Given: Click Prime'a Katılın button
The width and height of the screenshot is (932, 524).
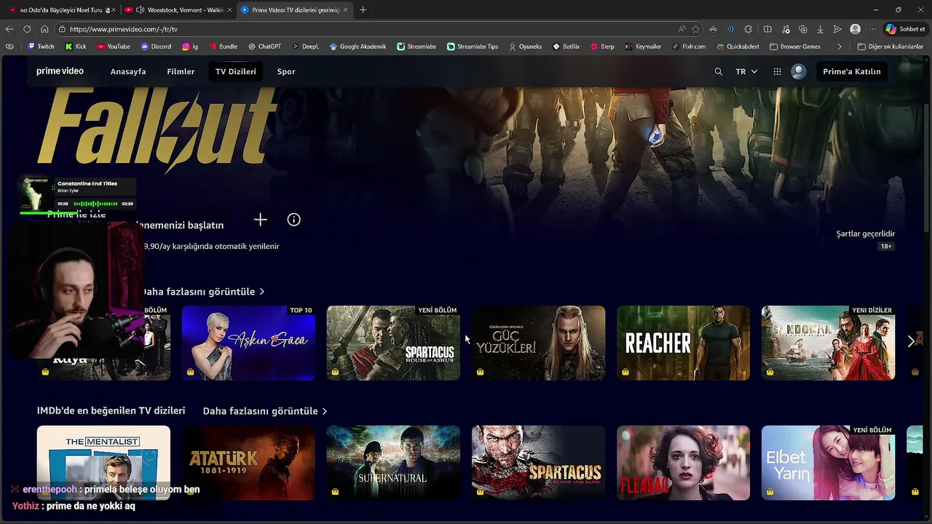Looking at the screenshot, I should (x=851, y=71).
